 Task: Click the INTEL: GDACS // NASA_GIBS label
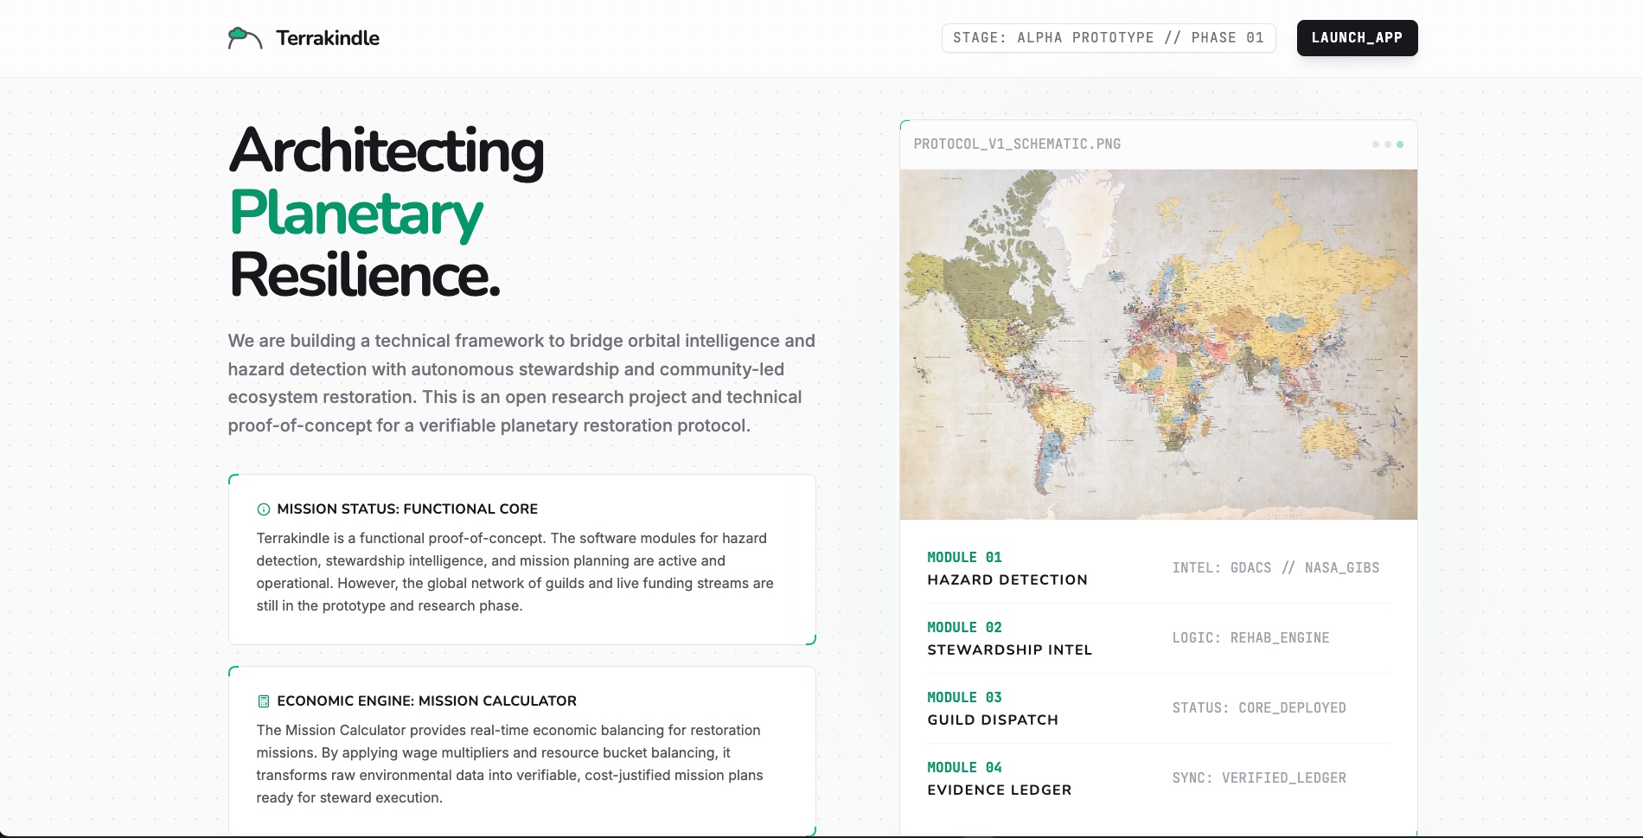coord(1275,568)
